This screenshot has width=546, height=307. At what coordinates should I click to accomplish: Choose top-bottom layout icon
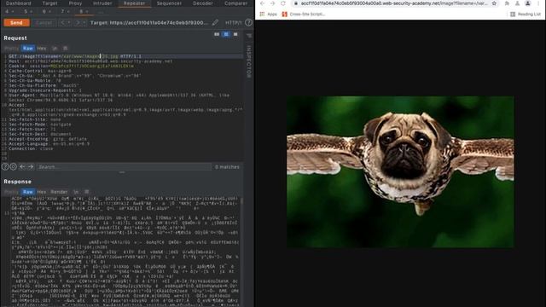pos(226,34)
